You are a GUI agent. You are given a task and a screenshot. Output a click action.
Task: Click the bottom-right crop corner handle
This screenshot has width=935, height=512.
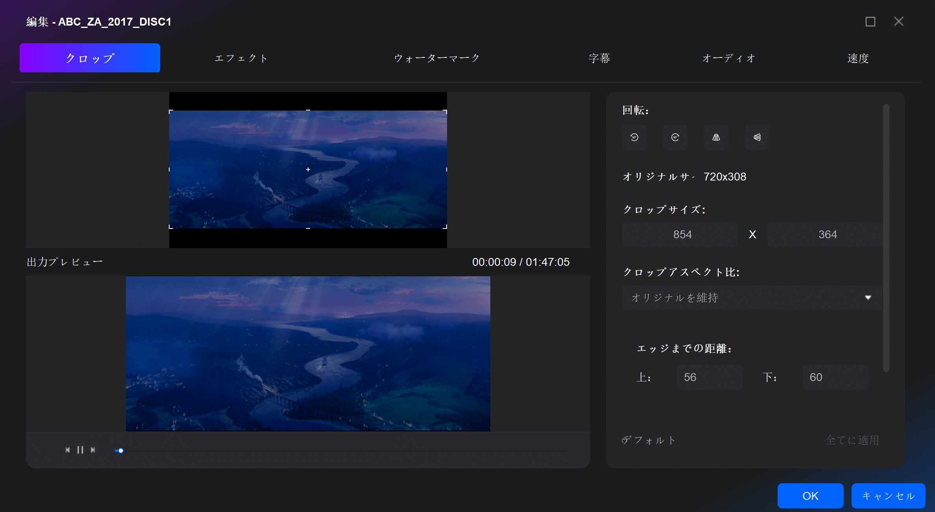point(445,227)
